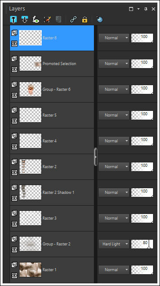
Task: Click the move layer down arrow icon
Action: pos(25,19)
